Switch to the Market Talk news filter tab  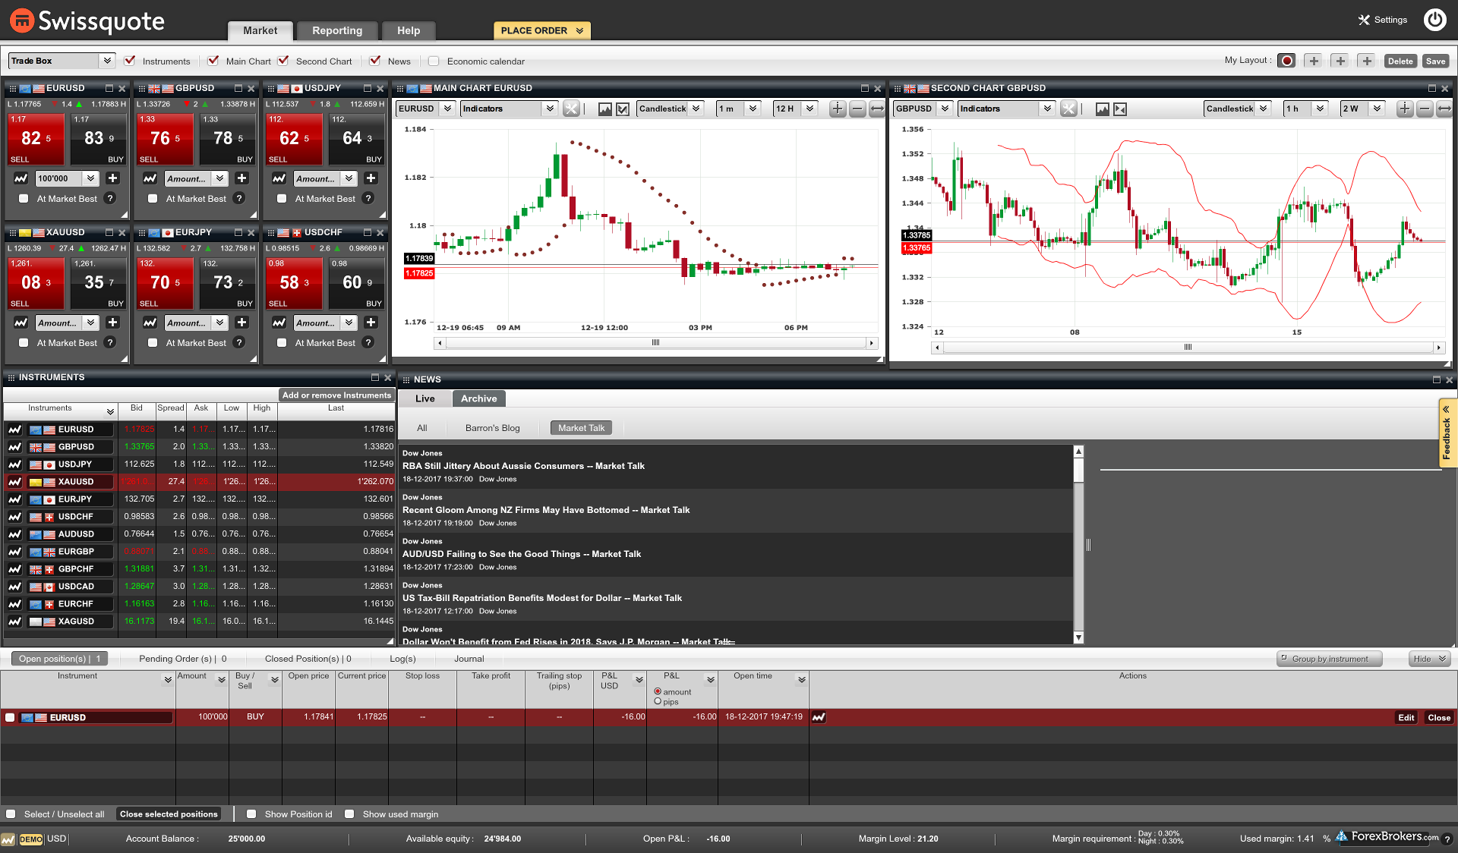tap(580, 427)
